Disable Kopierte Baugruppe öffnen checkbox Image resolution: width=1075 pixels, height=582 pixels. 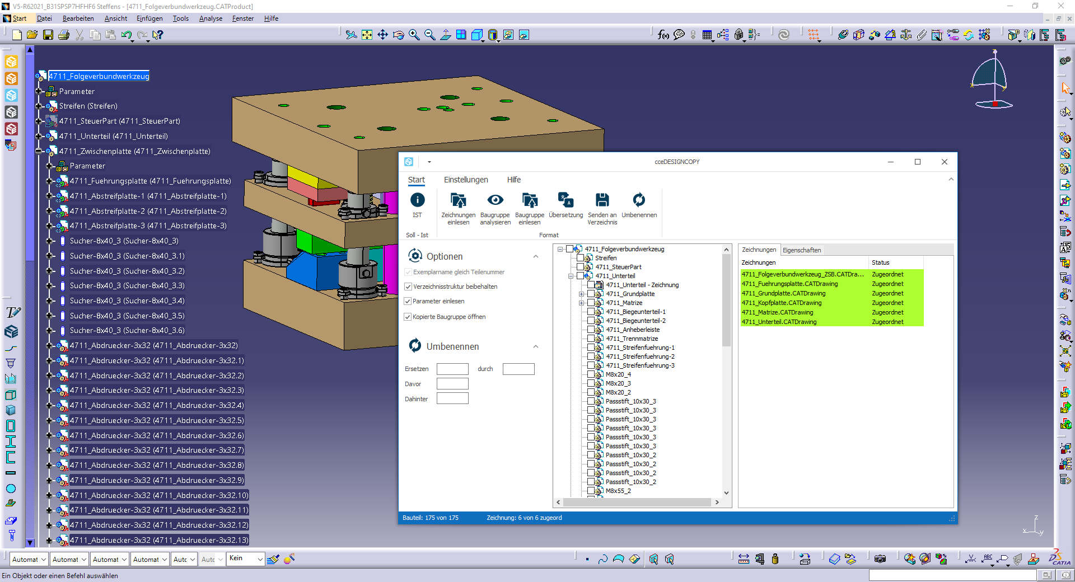point(408,317)
